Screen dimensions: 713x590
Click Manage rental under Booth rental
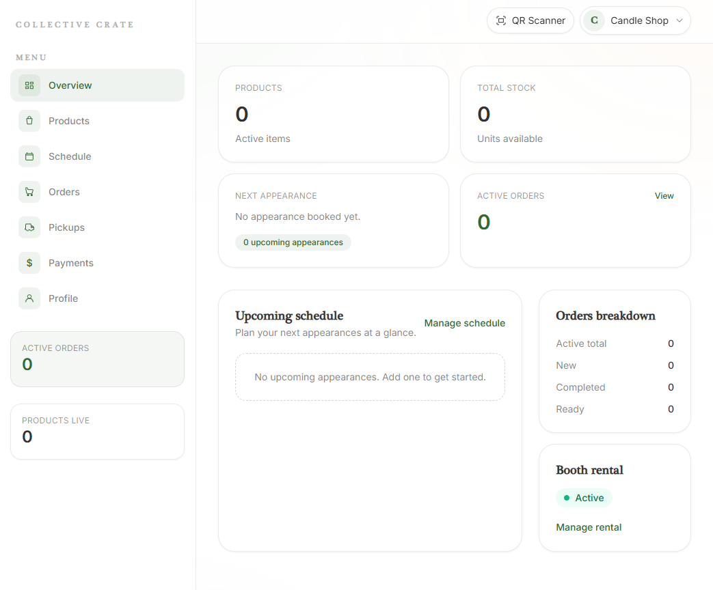point(589,526)
